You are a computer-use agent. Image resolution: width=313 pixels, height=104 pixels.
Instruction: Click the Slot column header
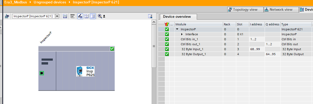(x=242, y=24)
